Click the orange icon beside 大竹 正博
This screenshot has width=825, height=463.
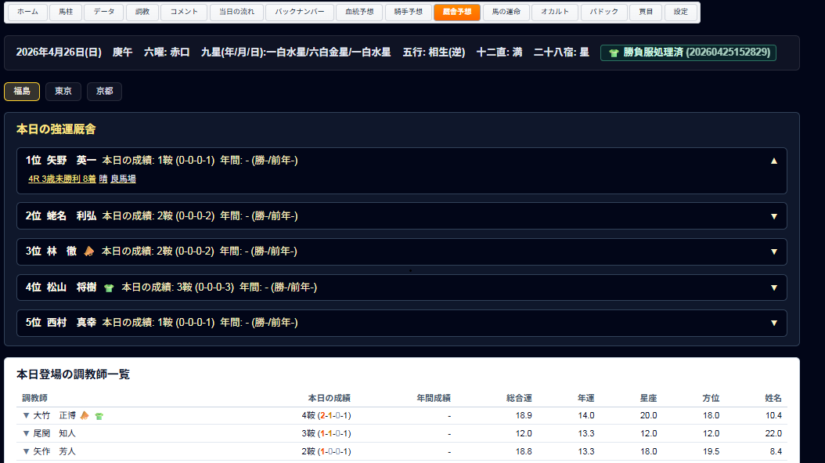pos(85,415)
